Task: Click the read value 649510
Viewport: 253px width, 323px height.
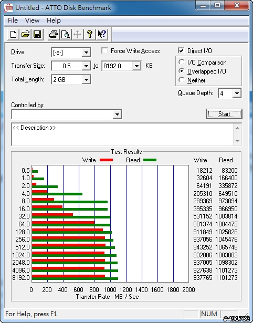Action: [x=228, y=194]
